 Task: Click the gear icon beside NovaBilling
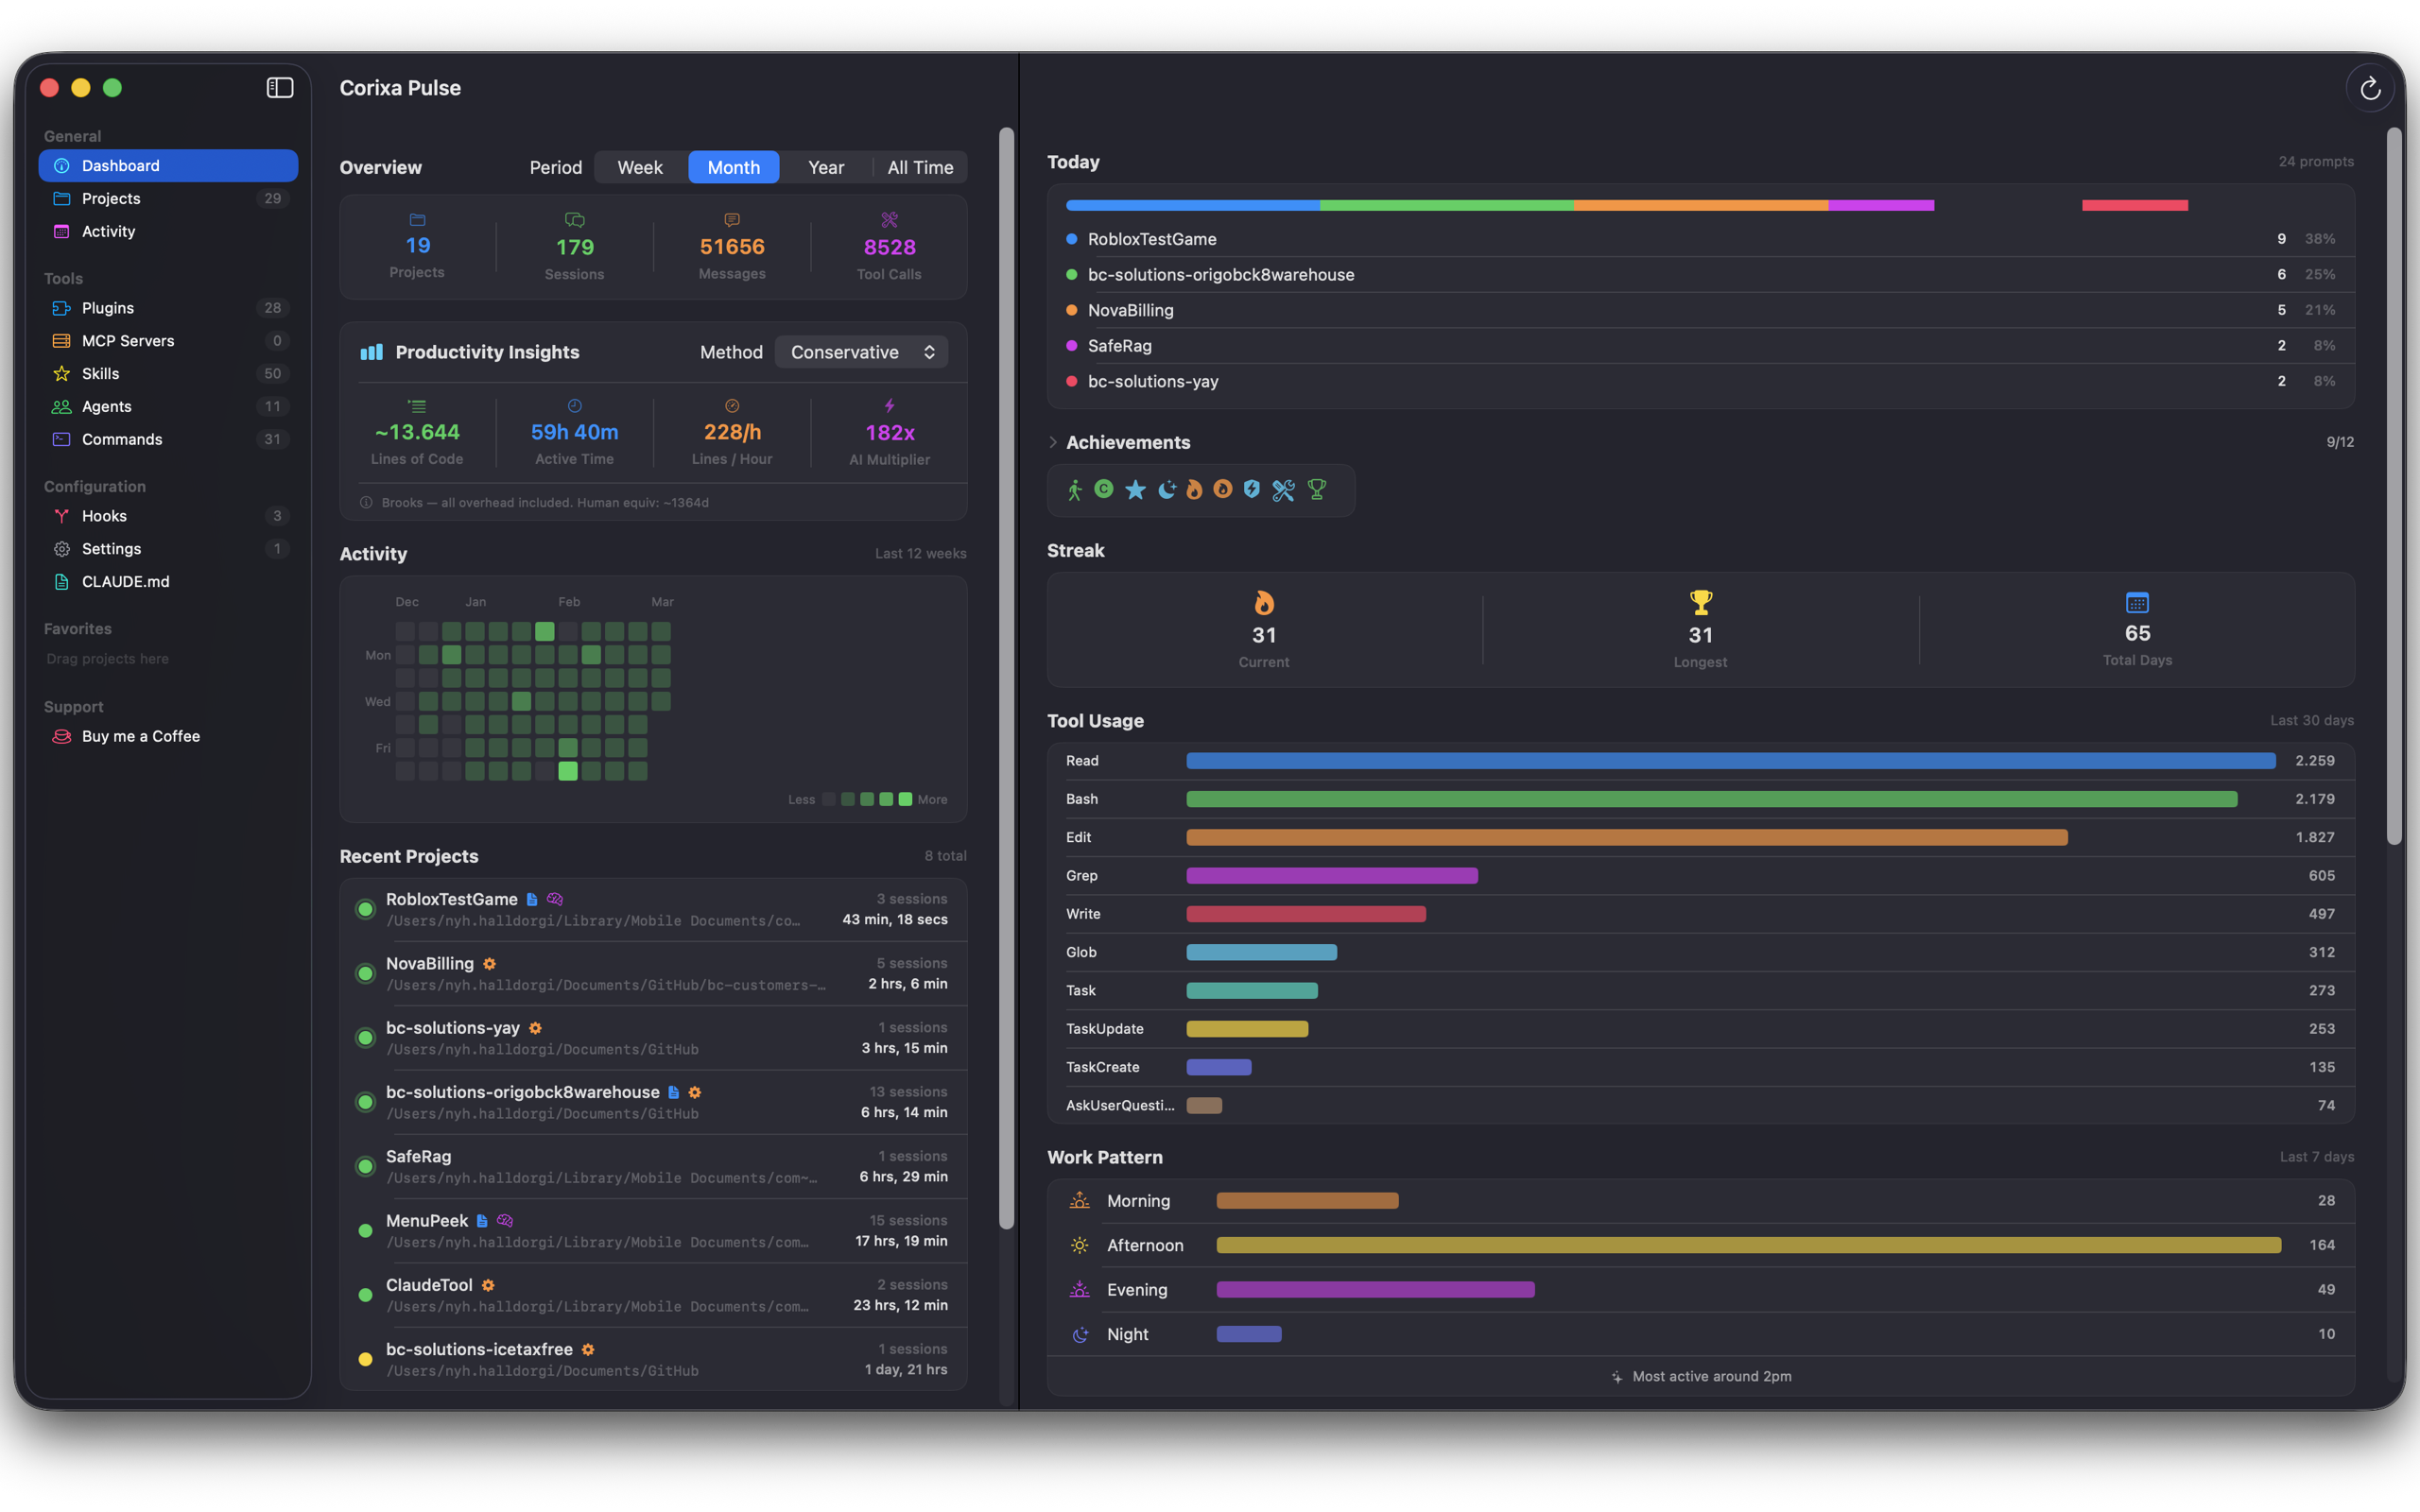pos(489,963)
